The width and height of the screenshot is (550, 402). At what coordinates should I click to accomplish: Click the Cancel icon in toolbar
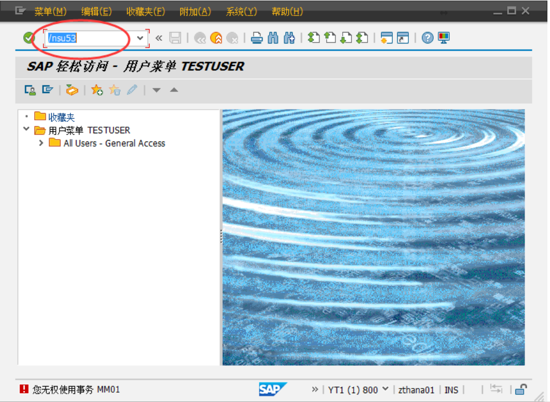(232, 38)
